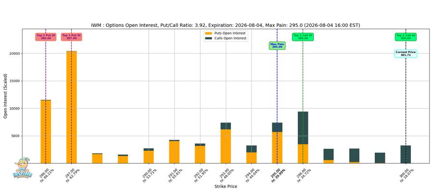This screenshot has height=192, width=433.
Task: Click the 15000 y-axis tick label
Action: 15,81
